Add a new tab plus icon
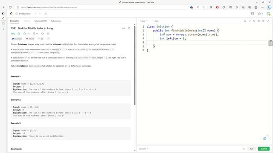 click(x=3, y=29)
